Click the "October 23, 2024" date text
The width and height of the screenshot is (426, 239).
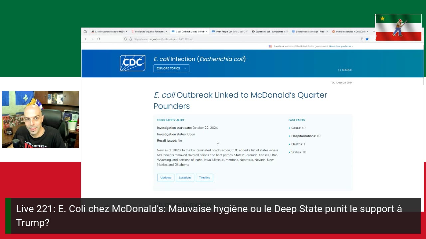(342, 83)
